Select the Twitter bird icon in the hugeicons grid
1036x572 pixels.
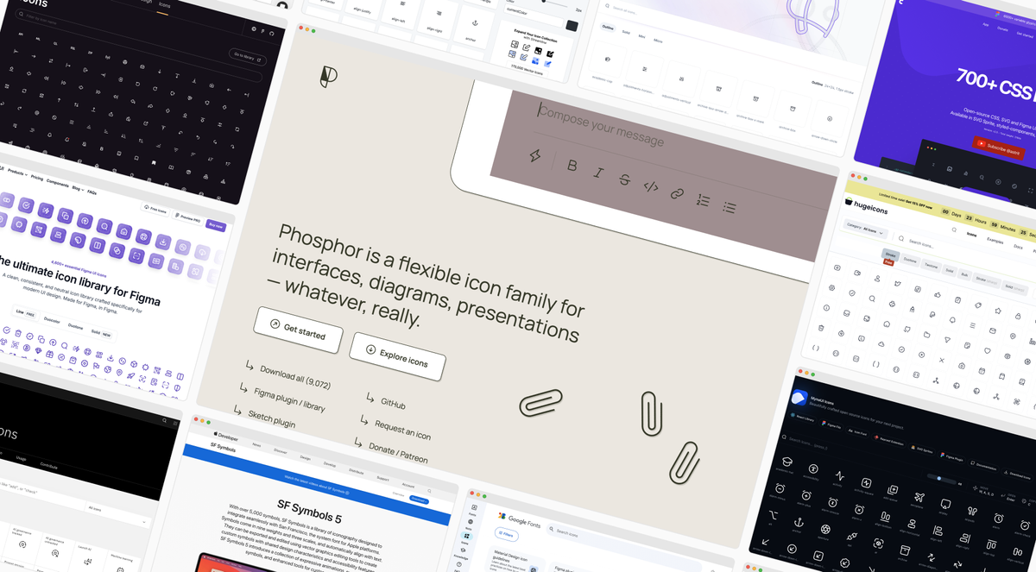point(898,284)
